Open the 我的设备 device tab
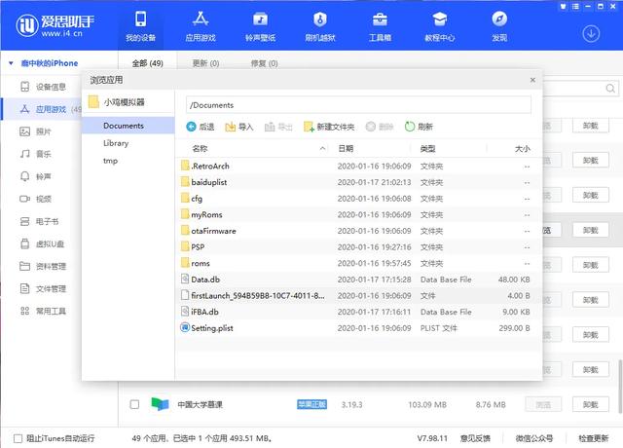The image size is (623, 448). pyautogui.click(x=140, y=26)
